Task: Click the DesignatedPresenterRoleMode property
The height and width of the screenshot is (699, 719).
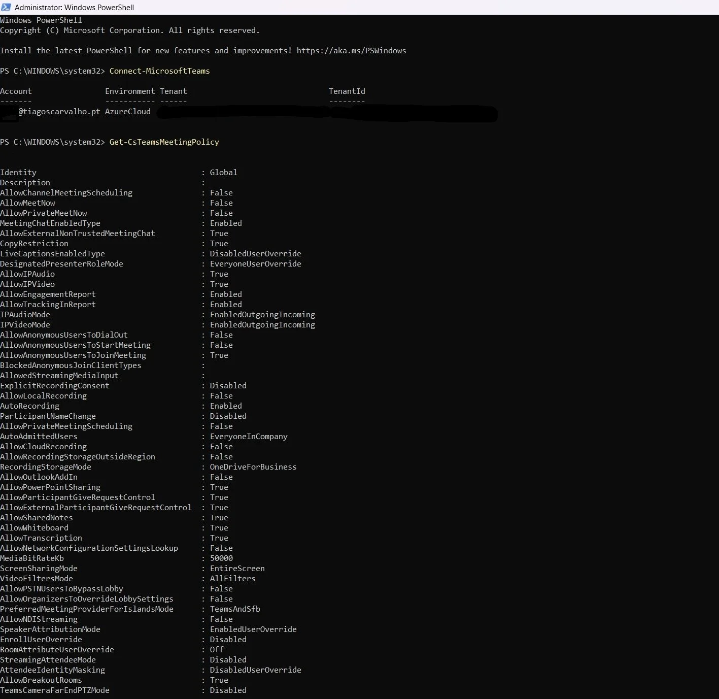Action: click(x=61, y=264)
